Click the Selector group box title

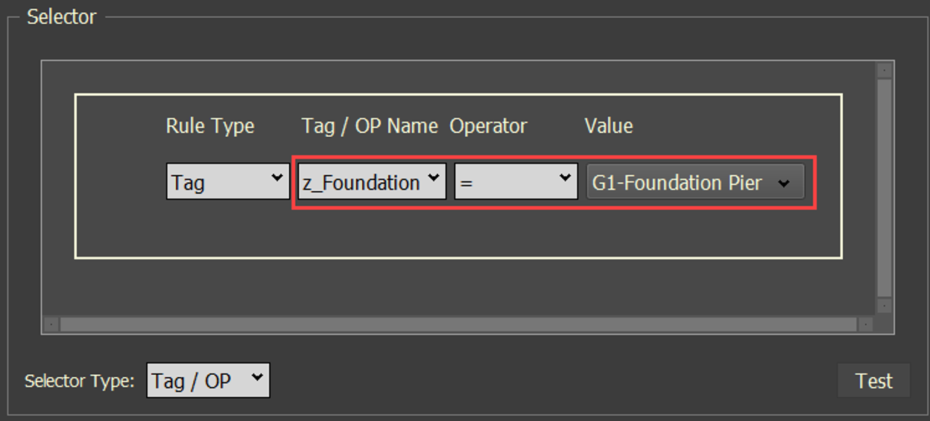62,17
